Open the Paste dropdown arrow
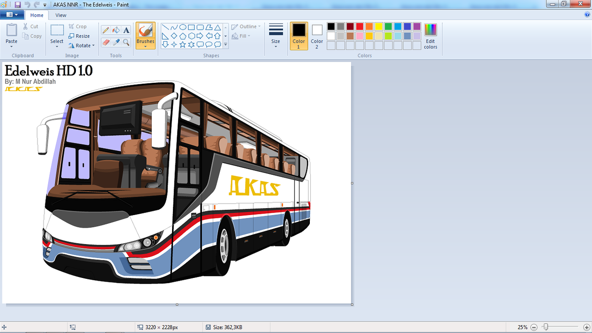 coord(12,46)
